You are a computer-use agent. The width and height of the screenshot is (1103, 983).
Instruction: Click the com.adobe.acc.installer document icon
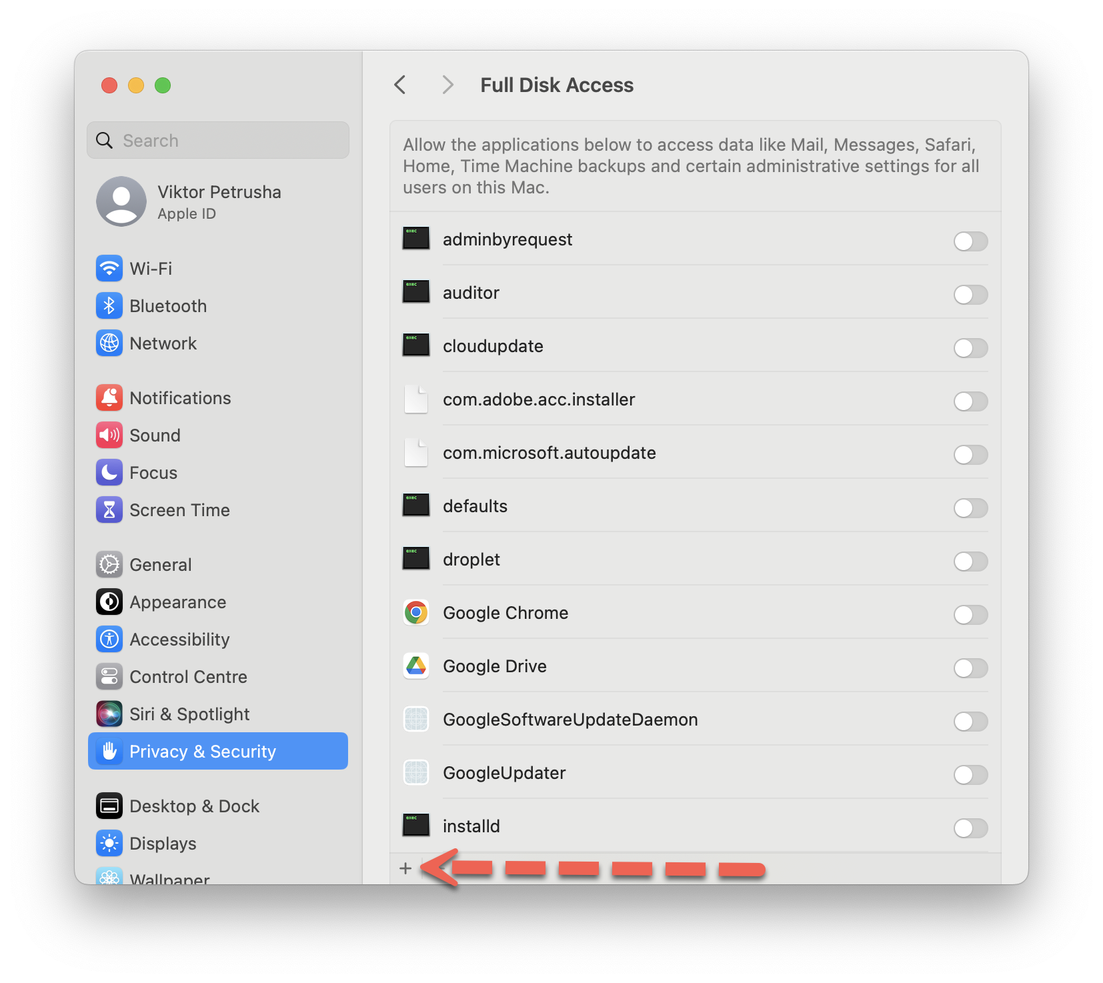pos(416,399)
